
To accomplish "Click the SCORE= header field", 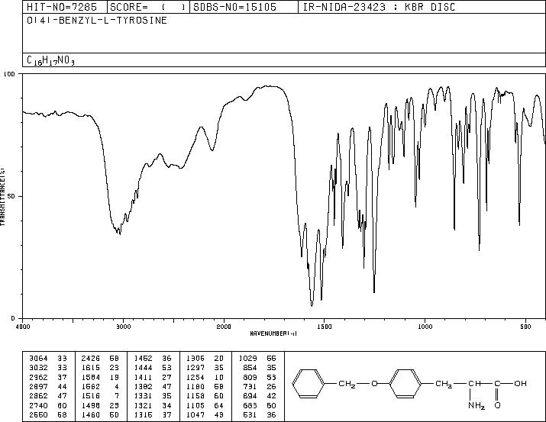I will coord(148,7).
